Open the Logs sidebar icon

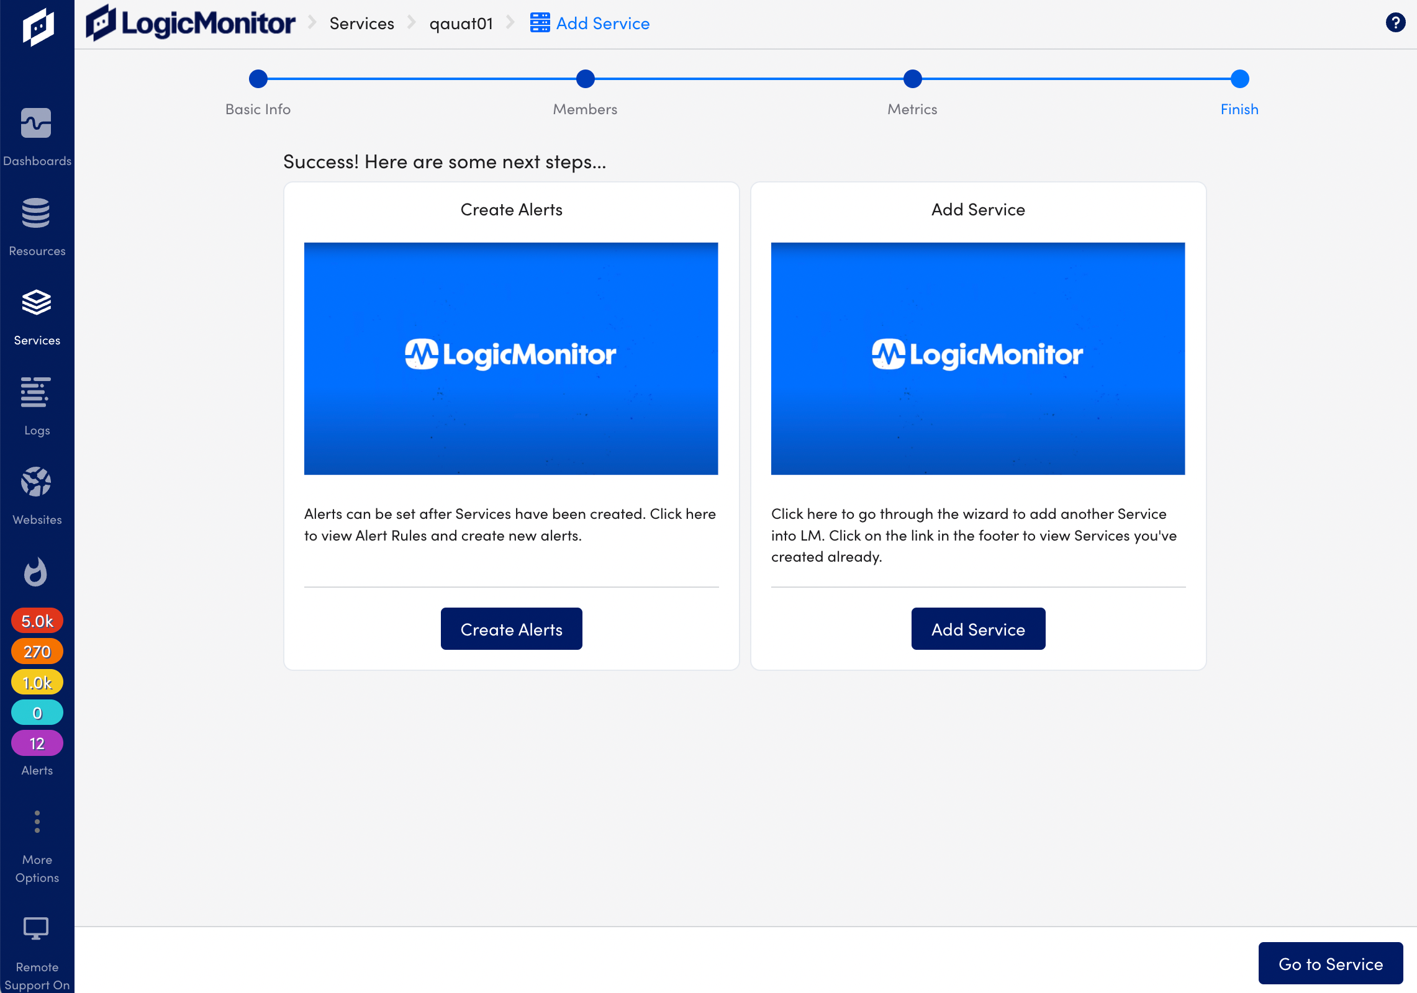(36, 392)
